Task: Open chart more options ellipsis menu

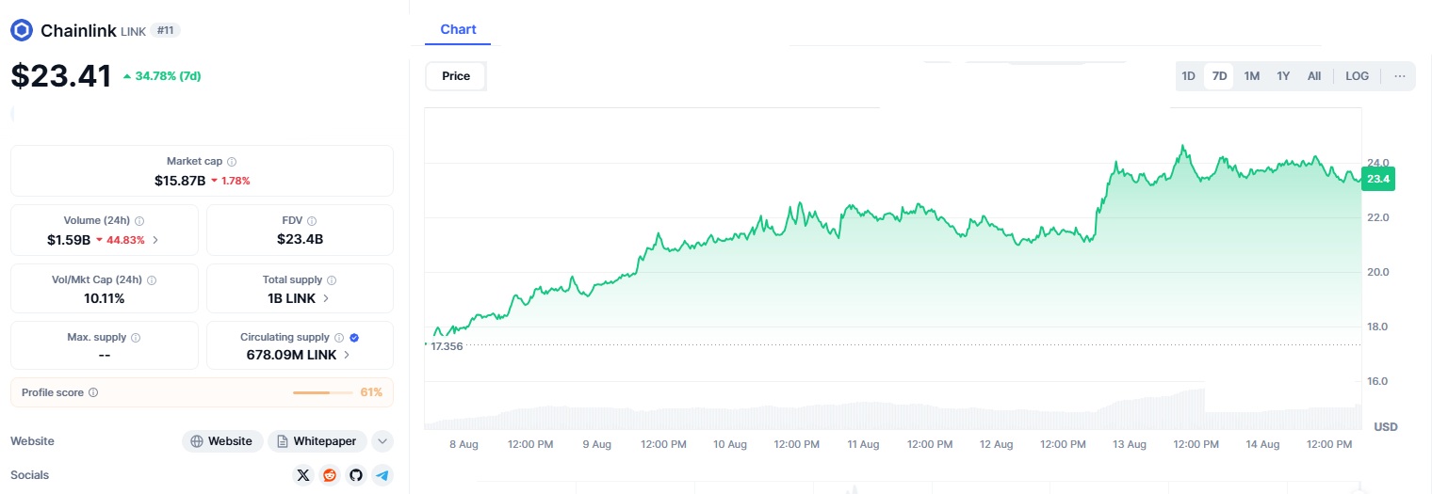Action: tap(1399, 76)
